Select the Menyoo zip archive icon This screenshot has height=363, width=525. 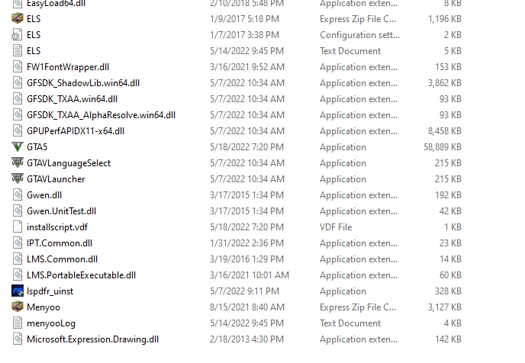click(x=18, y=307)
